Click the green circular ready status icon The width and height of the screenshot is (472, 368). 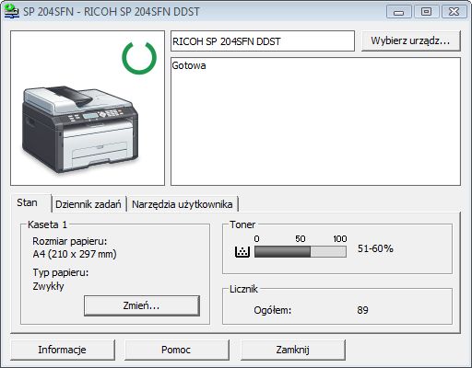(139, 58)
